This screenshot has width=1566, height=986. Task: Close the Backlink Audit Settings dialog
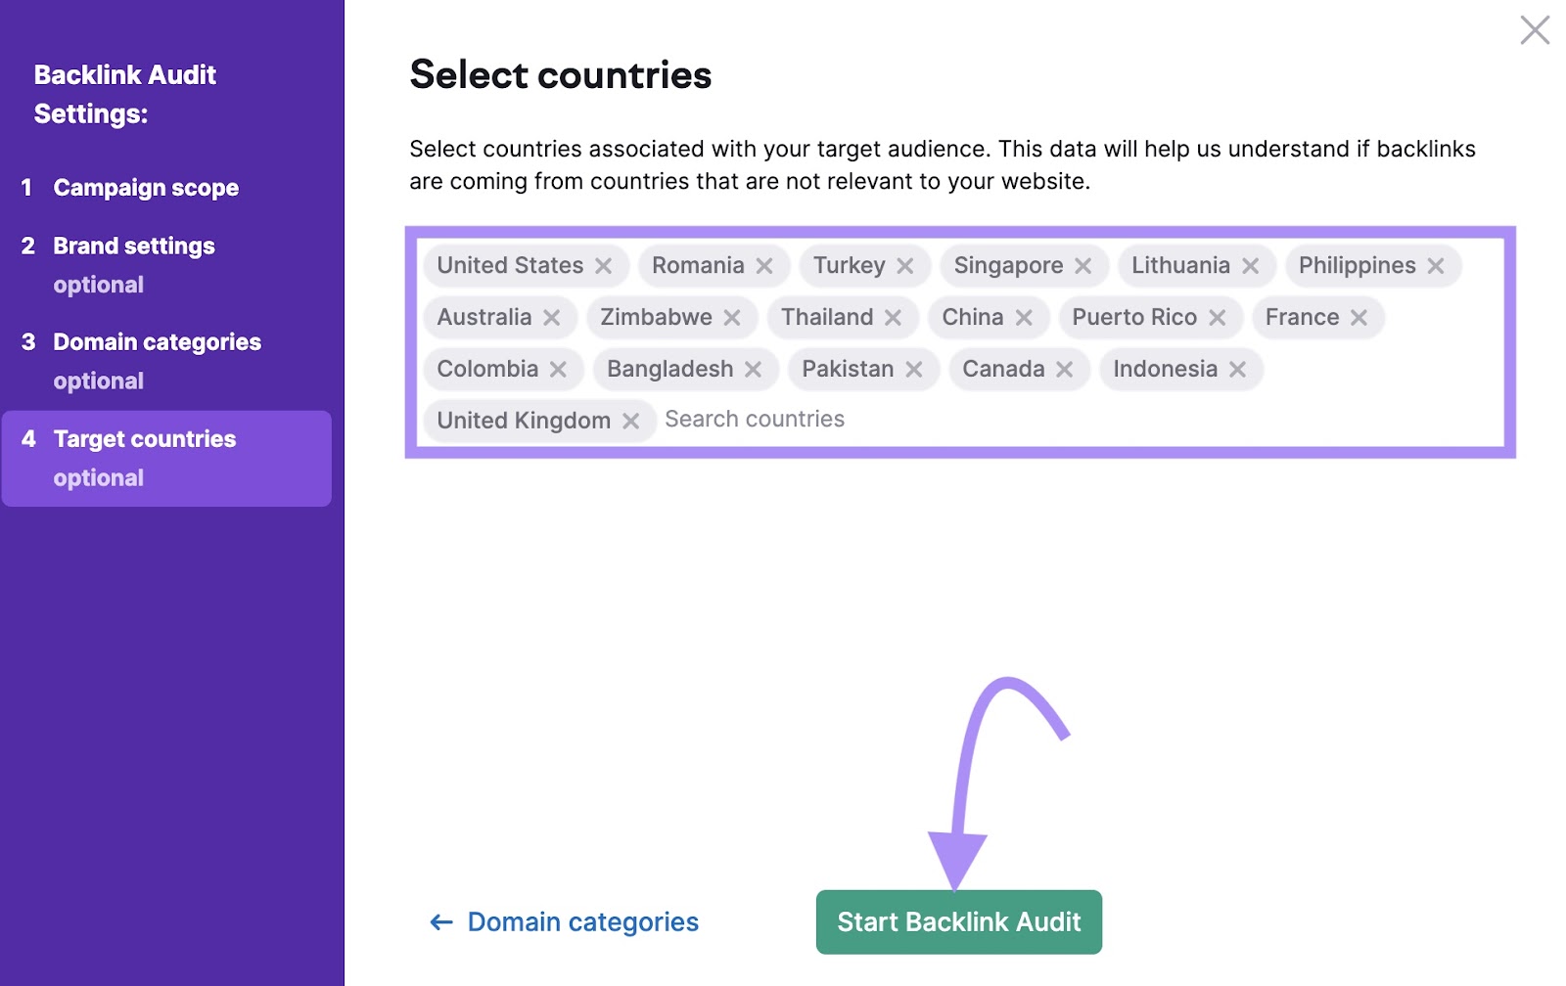coord(1536,30)
